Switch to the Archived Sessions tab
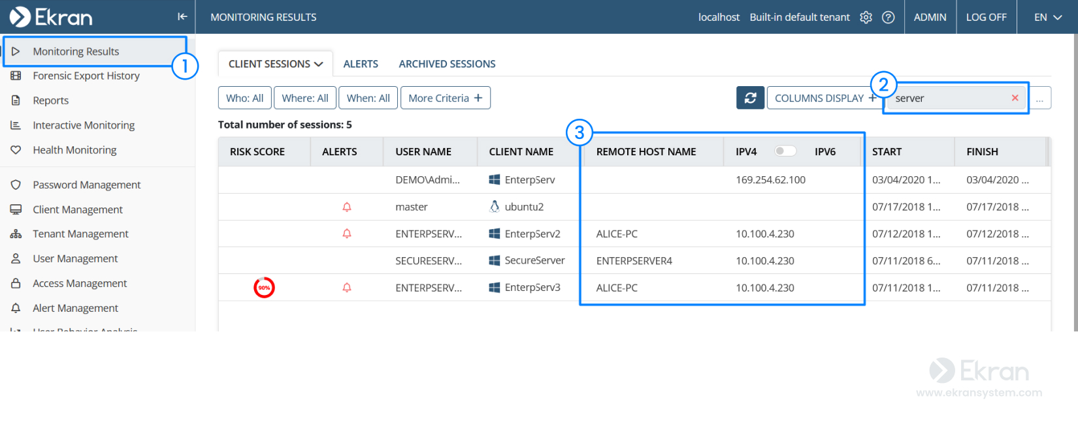This screenshot has height=428, width=1078. tap(447, 64)
